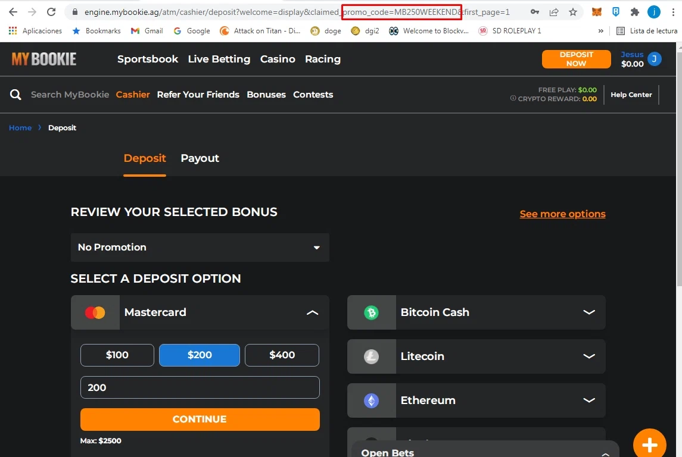Expand the Bitcoin Cash option

tap(589, 312)
